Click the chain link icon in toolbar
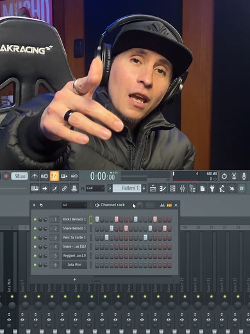The image size is (250, 334). [x=64, y=188]
